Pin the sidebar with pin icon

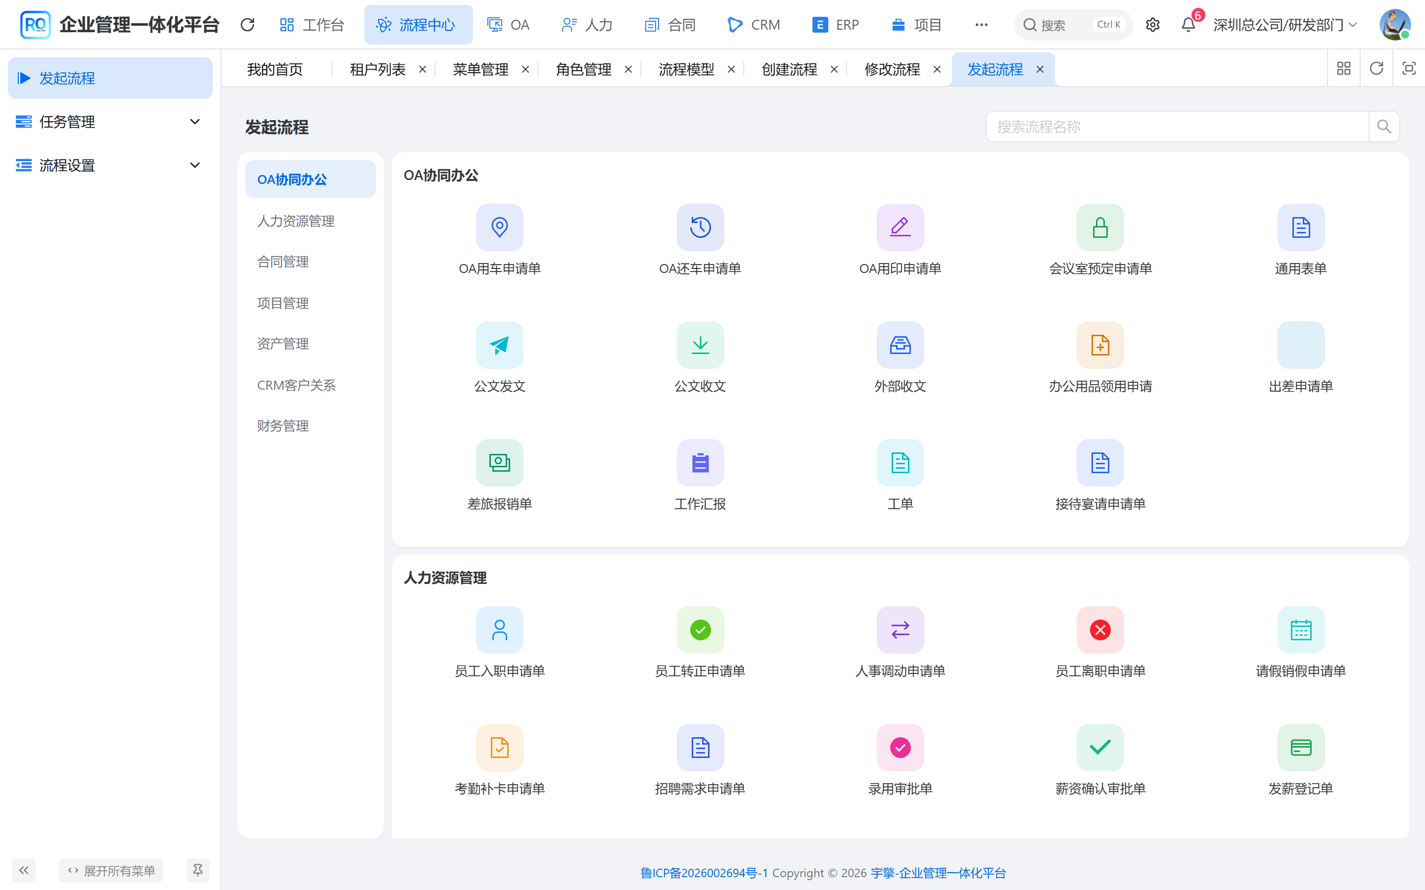pos(198,870)
